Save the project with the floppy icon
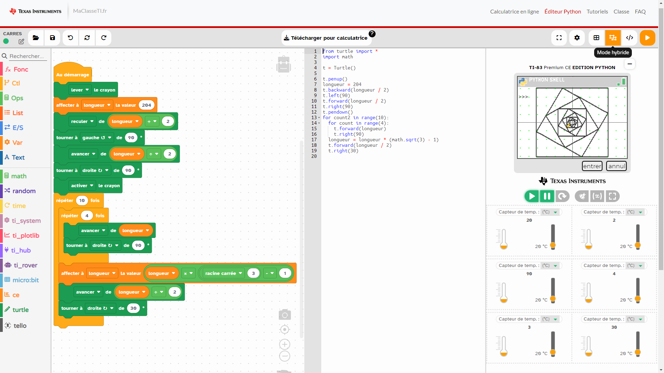The height and width of the screenshot is (373, 664). (53, 38)
